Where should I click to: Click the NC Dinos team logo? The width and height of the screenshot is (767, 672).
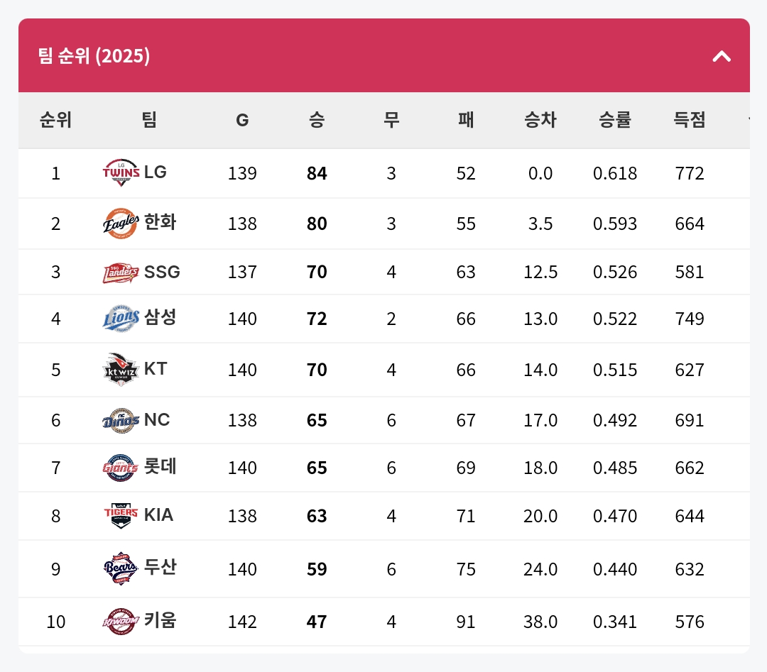coord(121,420)
